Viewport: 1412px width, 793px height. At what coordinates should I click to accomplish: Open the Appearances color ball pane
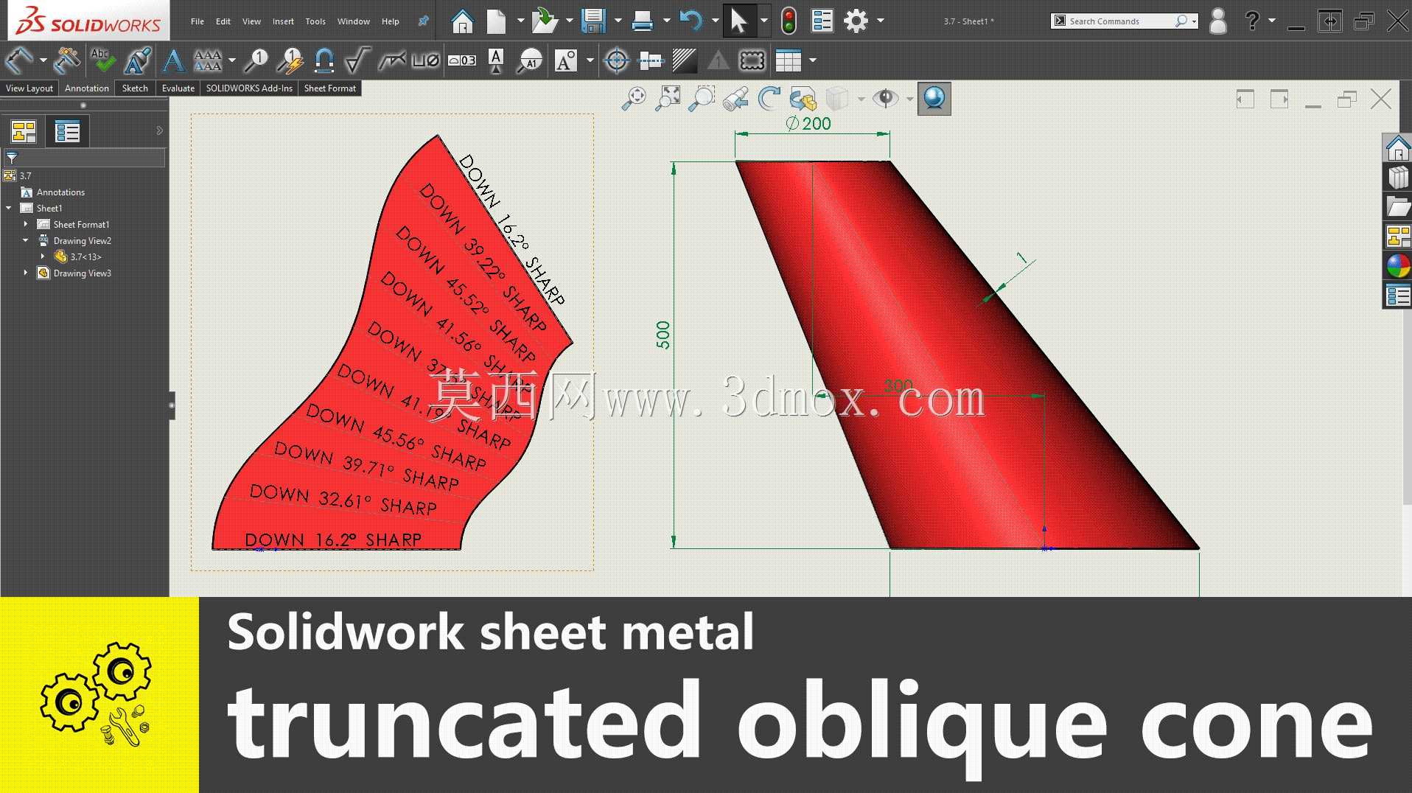coord(1397,266)
